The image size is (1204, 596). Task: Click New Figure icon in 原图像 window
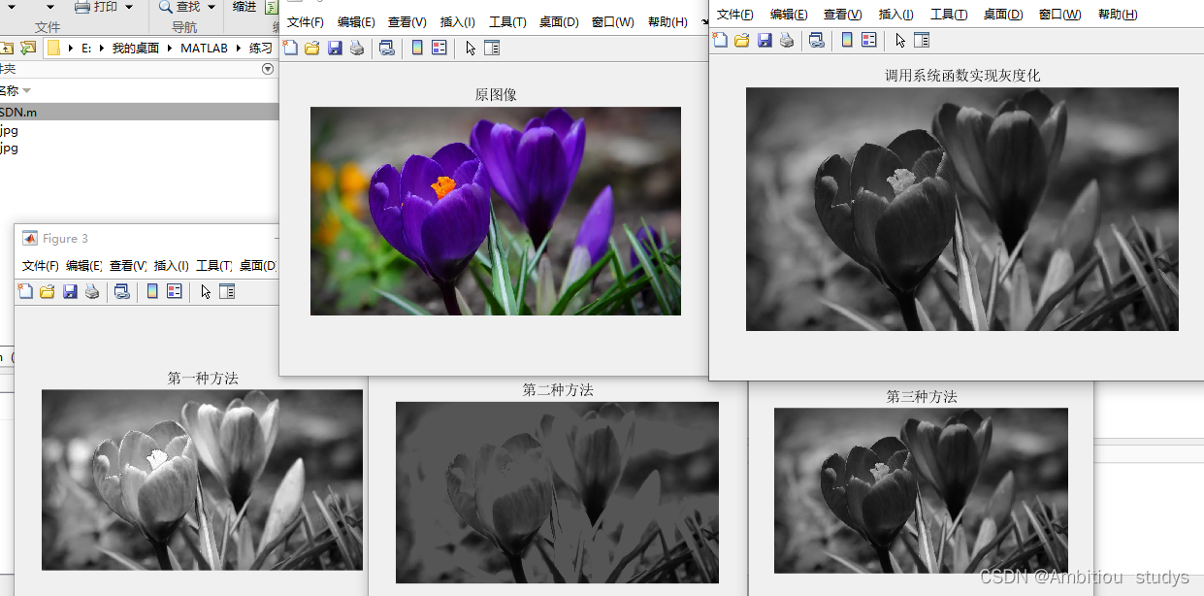[290, 48]
